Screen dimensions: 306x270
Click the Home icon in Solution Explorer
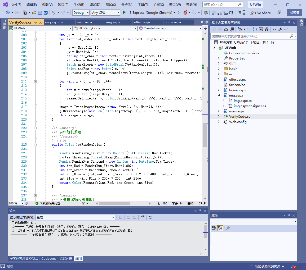(x=226, y=29)
